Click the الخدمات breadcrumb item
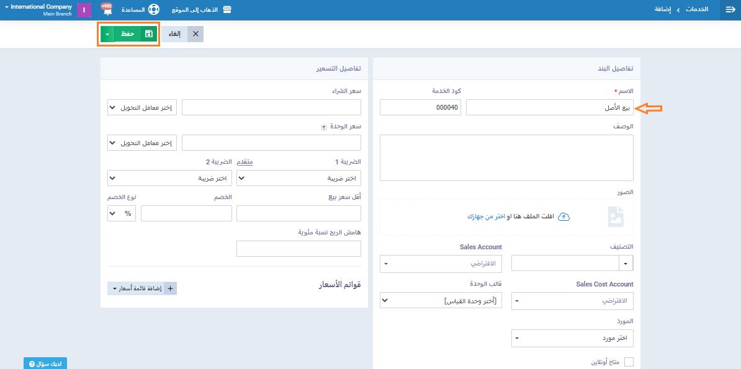741x369 pixels. tap(696, 10)
